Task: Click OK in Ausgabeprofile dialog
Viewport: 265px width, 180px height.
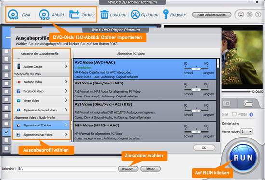Action: [204, 148]
